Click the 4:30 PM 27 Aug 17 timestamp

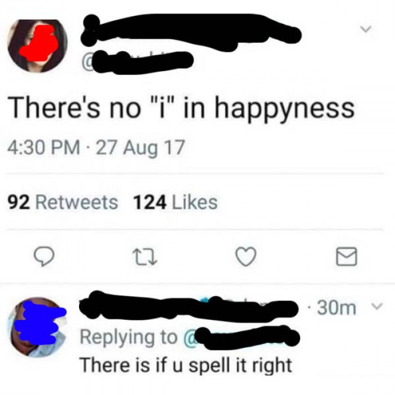click(x=96, y=148)
